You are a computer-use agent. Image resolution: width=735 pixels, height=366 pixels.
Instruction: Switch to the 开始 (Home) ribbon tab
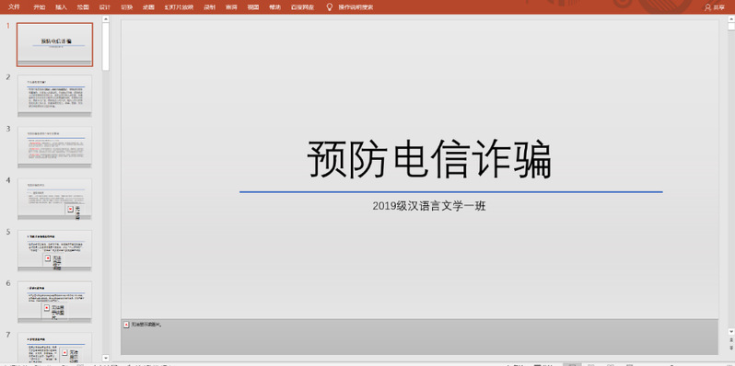pyautogui.click(x=40, y=7)
